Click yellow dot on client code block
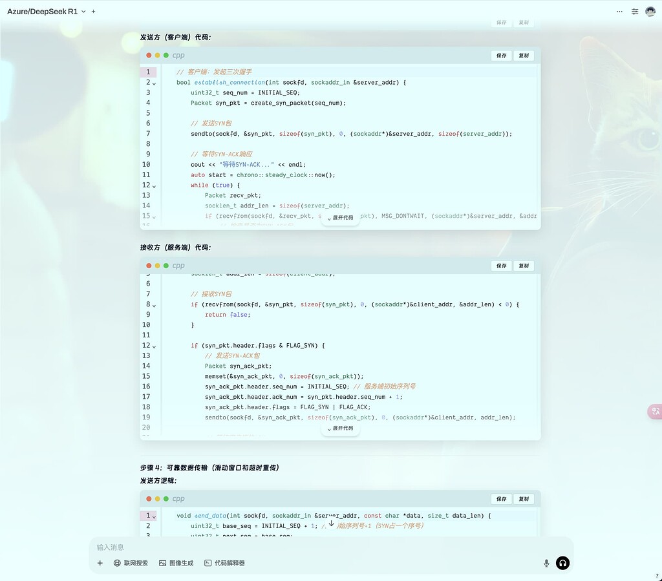Screen dimensions: 662x581 [x=158, y=56]
